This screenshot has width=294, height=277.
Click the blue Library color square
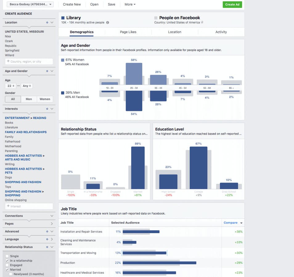pos(63,18)
